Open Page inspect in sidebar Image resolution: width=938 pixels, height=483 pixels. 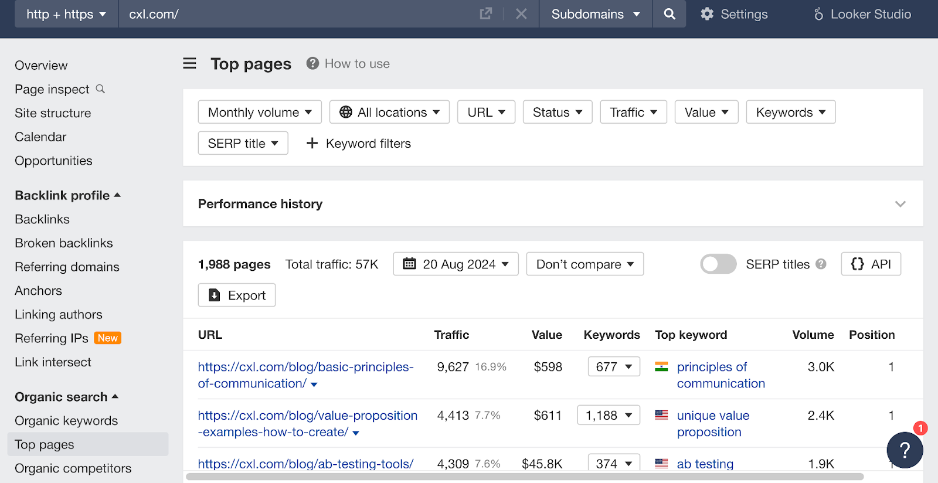[x=52, y=89]
